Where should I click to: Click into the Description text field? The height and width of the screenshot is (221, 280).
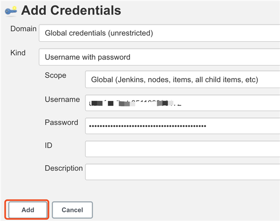pyautogui.click(x=183, y=172)
